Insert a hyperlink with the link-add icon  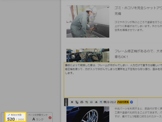(x=86, y=102)
